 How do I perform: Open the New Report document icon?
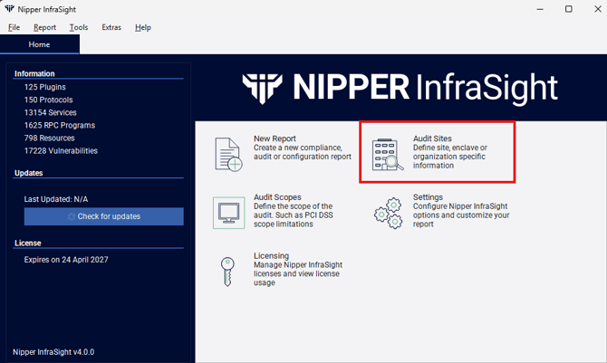pyautogui.click(x=228, y=154)
